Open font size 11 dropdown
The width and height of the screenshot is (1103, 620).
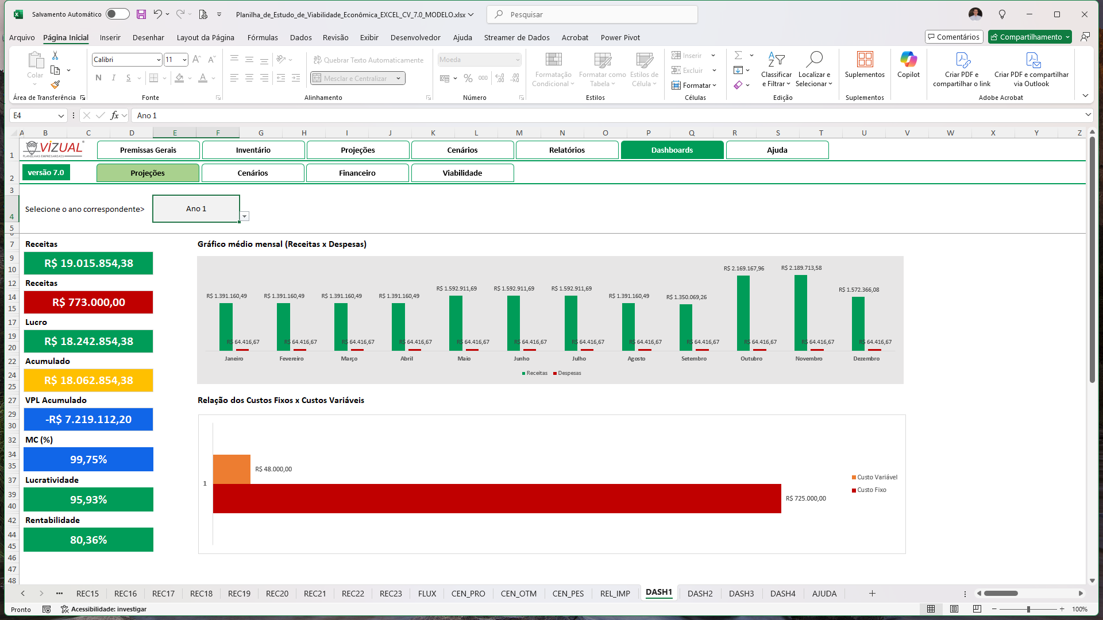(x=184, y=60)
